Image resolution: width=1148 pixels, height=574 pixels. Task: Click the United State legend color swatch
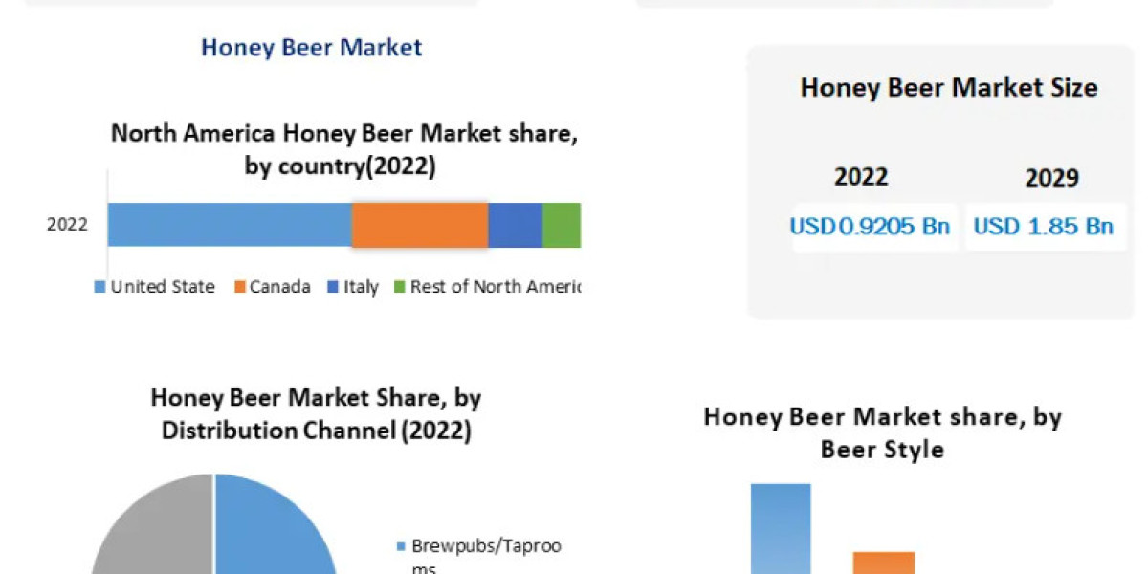[99, 287]
